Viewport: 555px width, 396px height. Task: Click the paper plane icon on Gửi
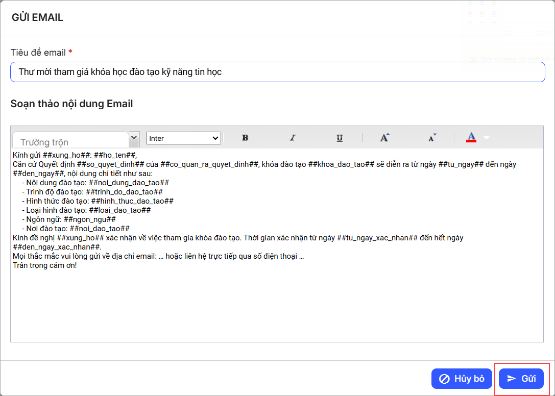click(511, 379)
